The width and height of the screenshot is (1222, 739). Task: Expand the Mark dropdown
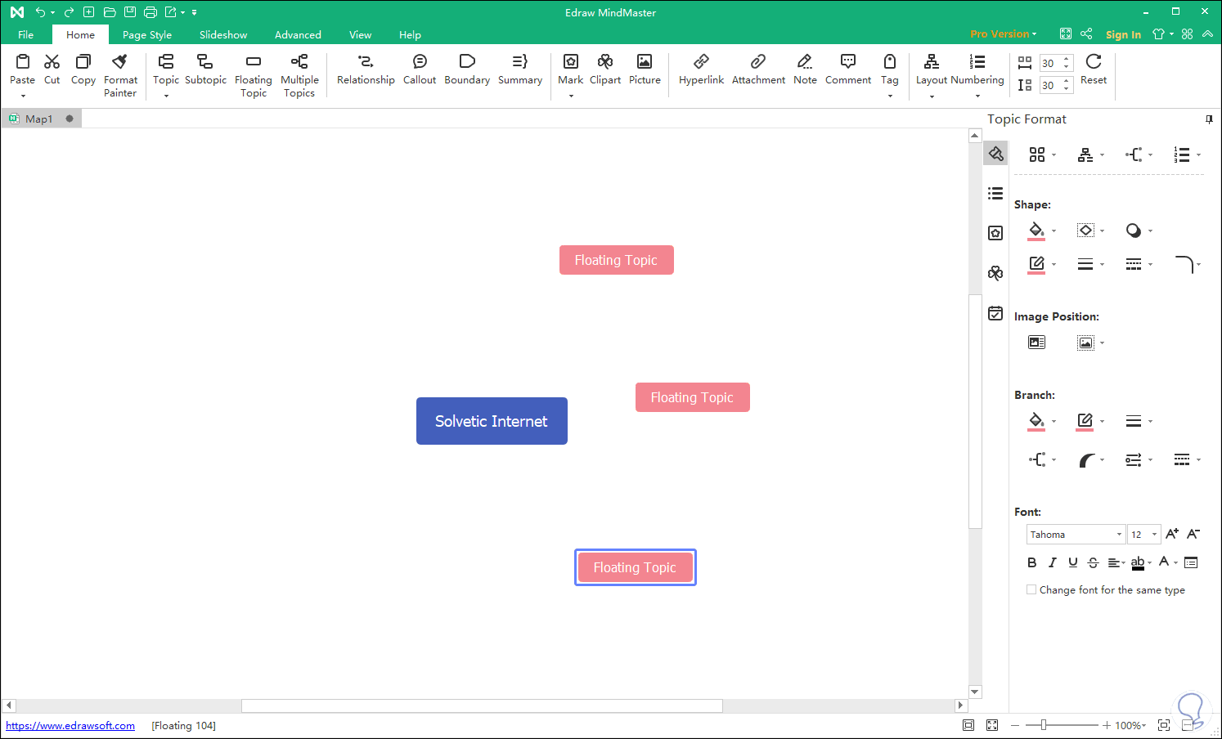[x=571, y=96]
